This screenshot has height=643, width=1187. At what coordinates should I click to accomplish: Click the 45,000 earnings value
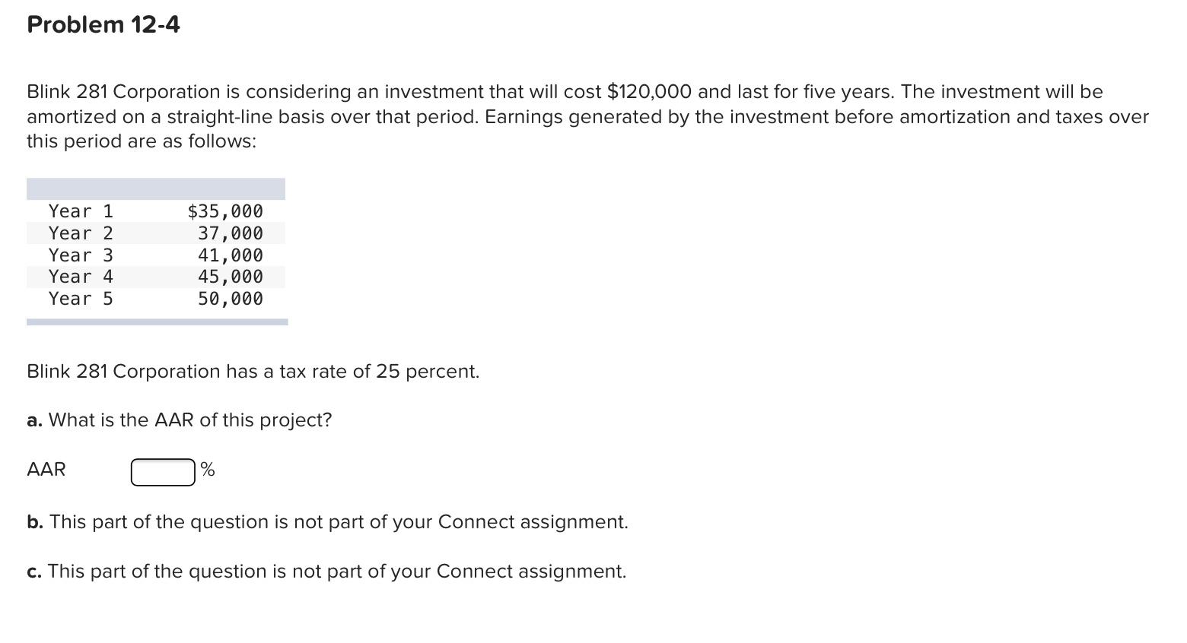coord(231,277)
